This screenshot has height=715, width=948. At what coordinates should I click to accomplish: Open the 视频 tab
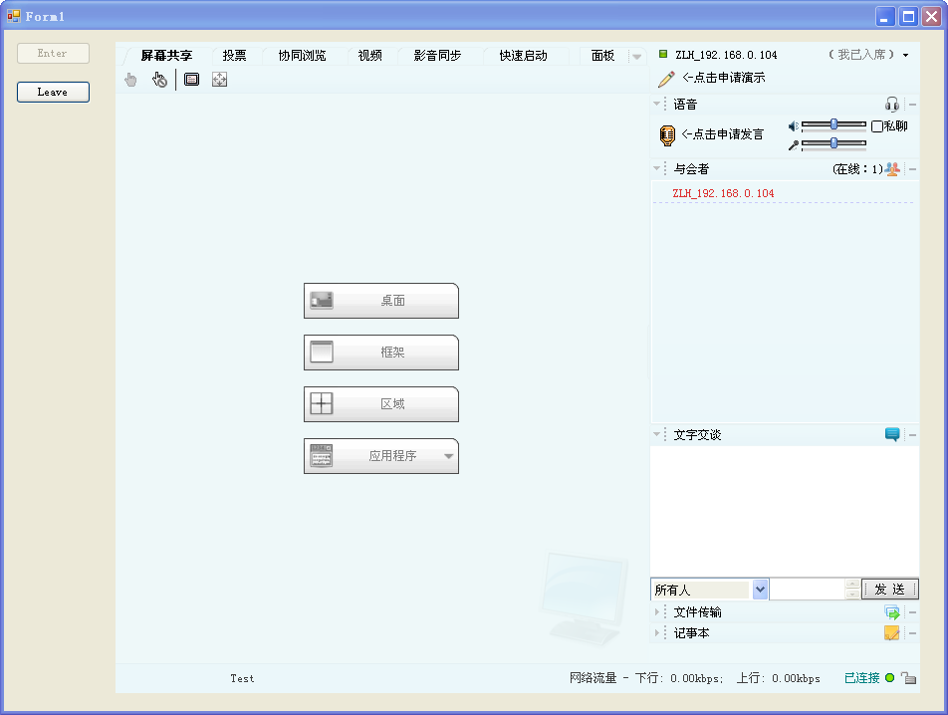click(x=369, y=56)
